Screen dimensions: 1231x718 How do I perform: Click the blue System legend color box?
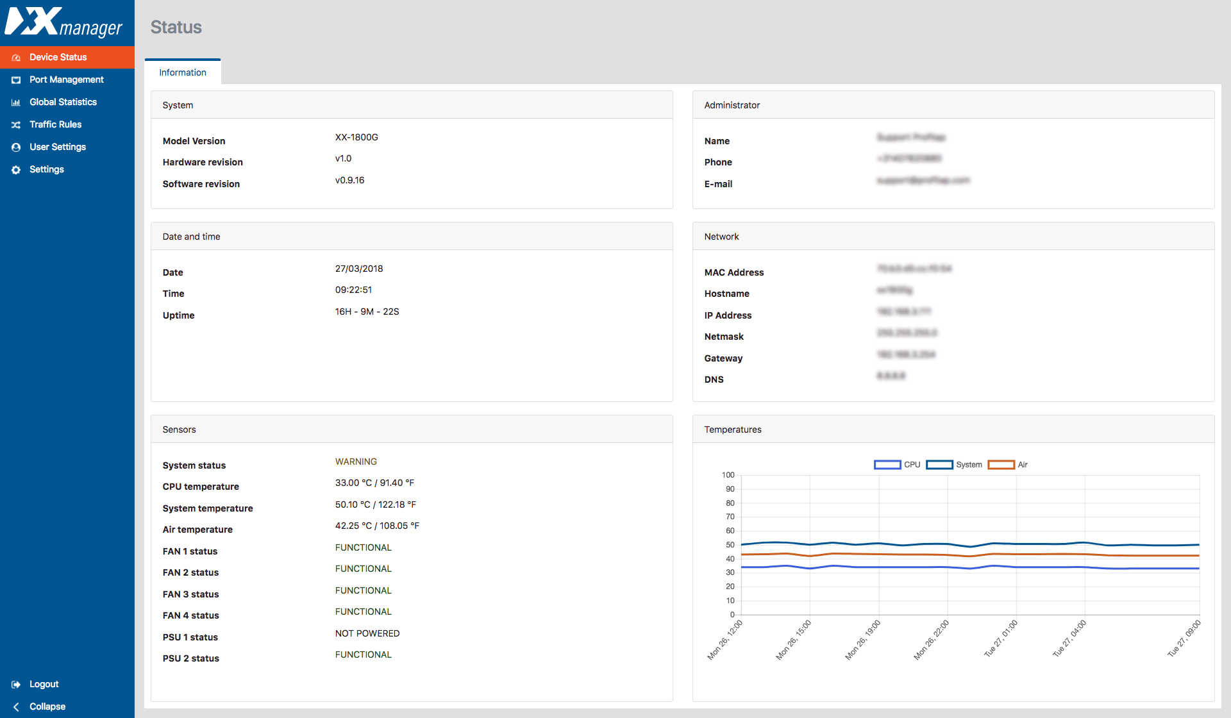[939, 465]
